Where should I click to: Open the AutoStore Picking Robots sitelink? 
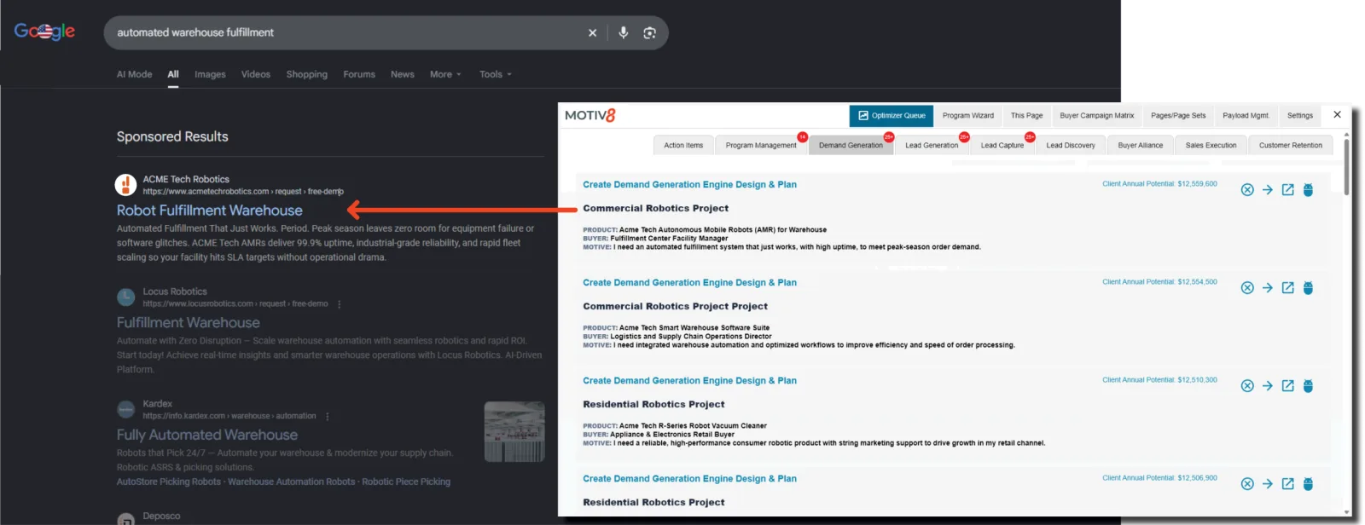tap(169, 482)
